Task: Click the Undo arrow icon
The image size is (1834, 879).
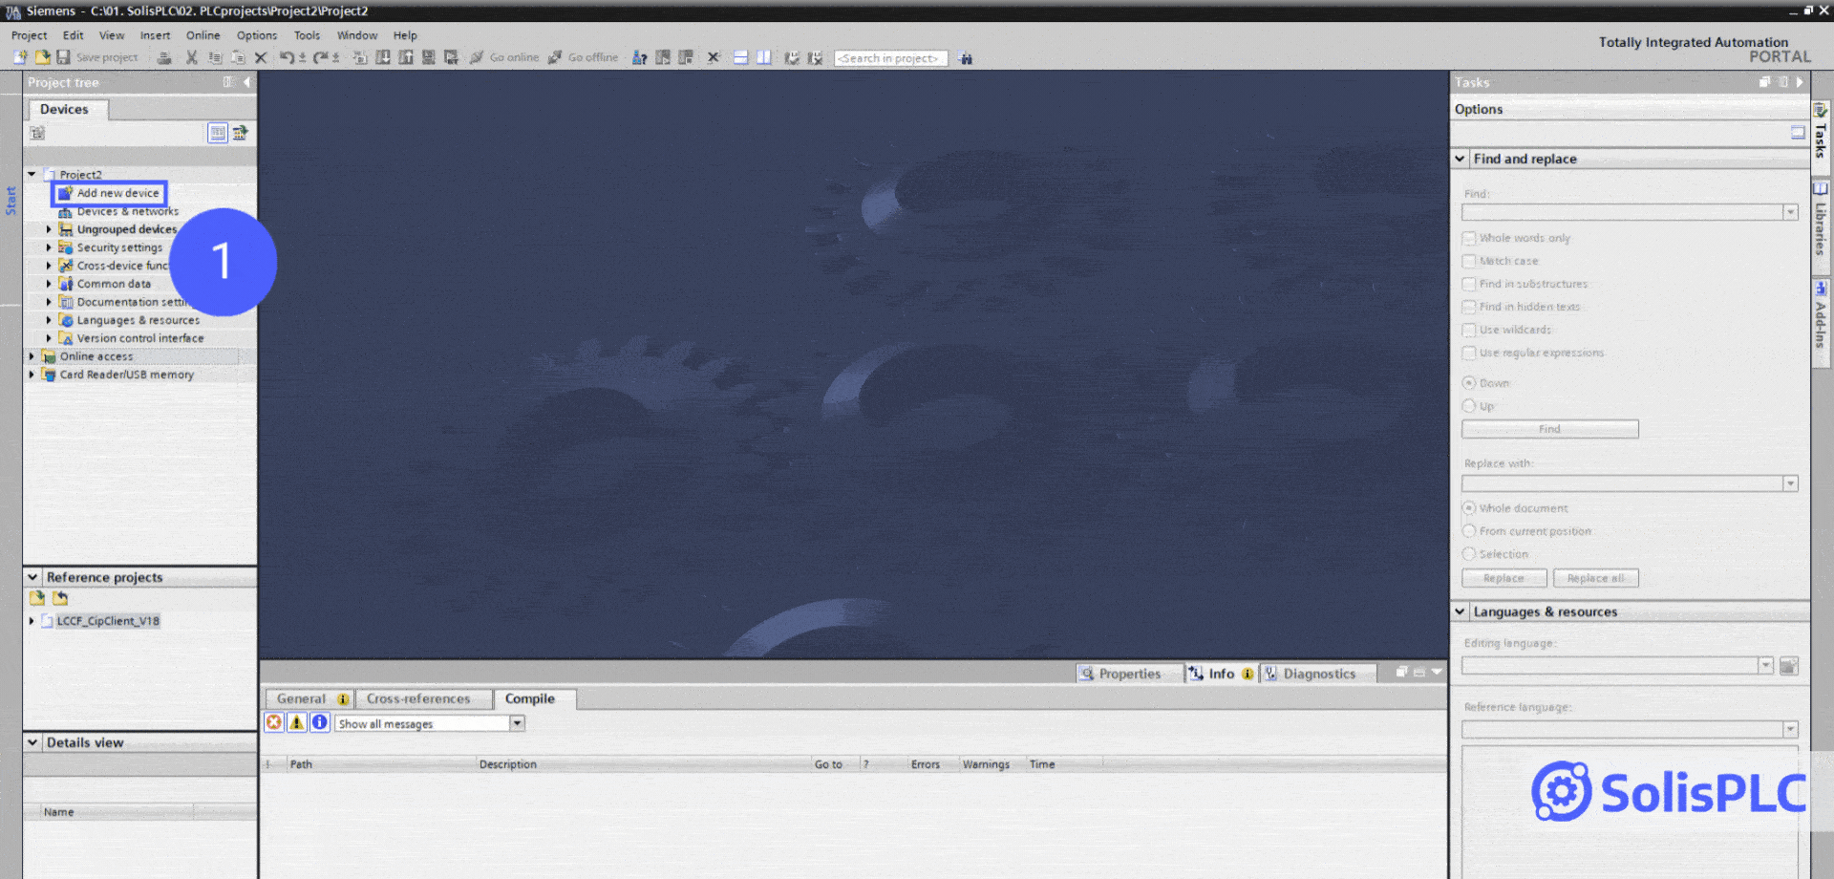Action: pyautogui.click(x=287, y=57)
